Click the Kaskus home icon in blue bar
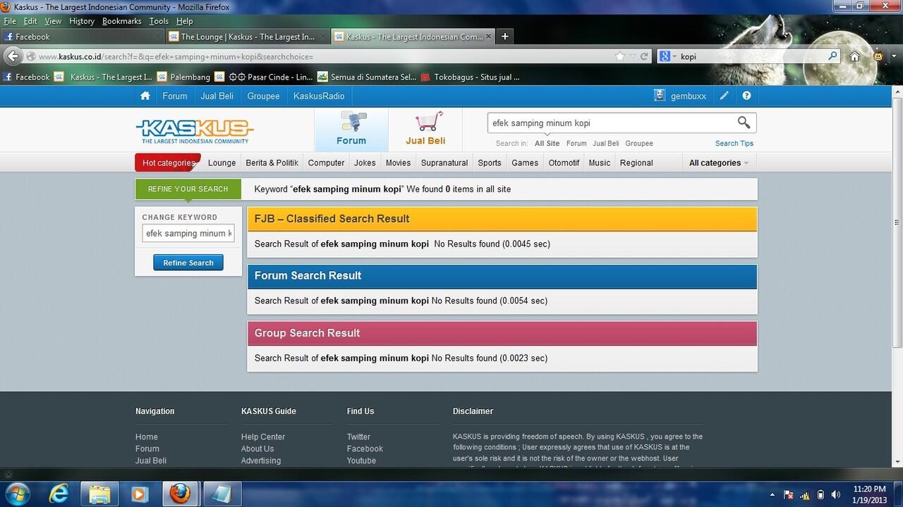This screenshot has width=903, height=507. (x=145, y=96)
